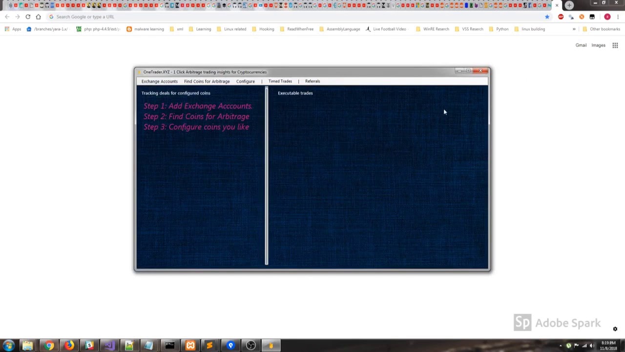Screen dimensions: 625x352
Task: Expand the VSS Reserch bookmarks folder
Action: pos(469,29)
